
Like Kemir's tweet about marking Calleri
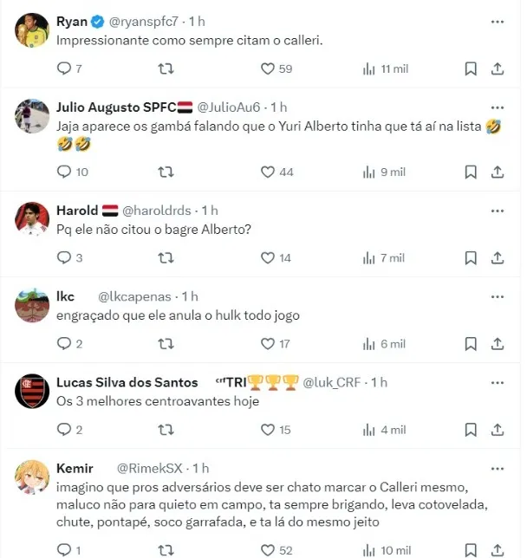pyautogui.click(x=277, y=550)
